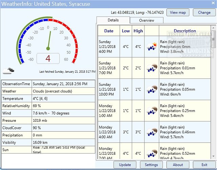The width and height of the screenshot is (217, 170).
Task: Click the description with 'Wind: 3.8km/h'
Action: point(185,47)
